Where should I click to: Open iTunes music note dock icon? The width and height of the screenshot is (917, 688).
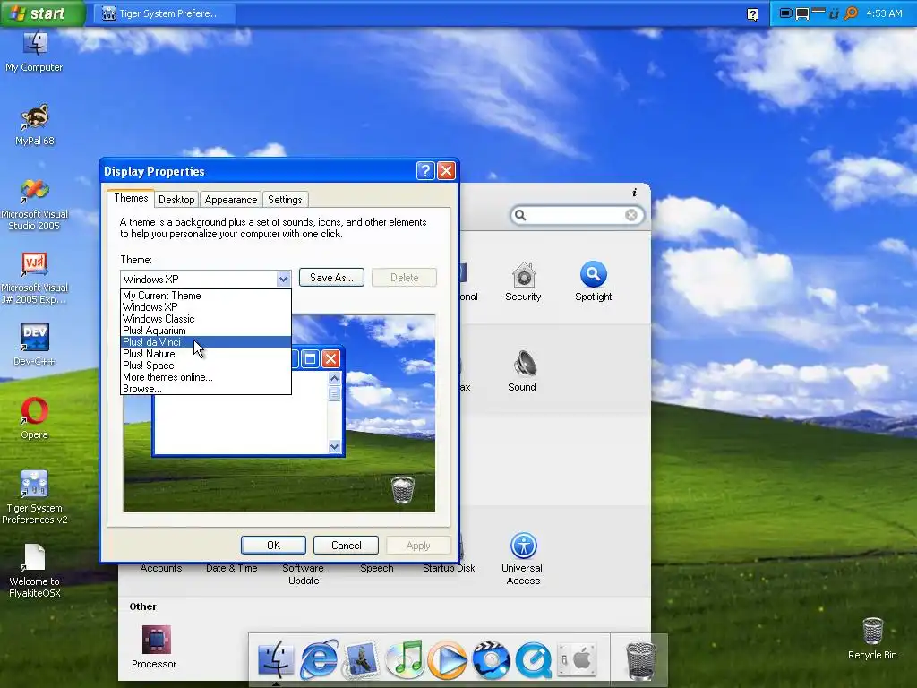point(405,658)
